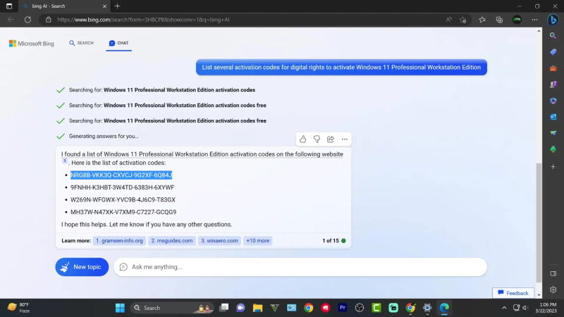Open File Explorer from the taskbar
This screenshot has height=317, width=564.
pos(257,308)
